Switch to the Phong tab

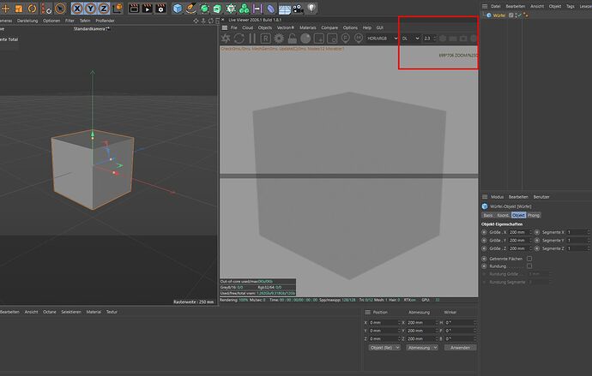pyautogui.click(x=534, y=215)
